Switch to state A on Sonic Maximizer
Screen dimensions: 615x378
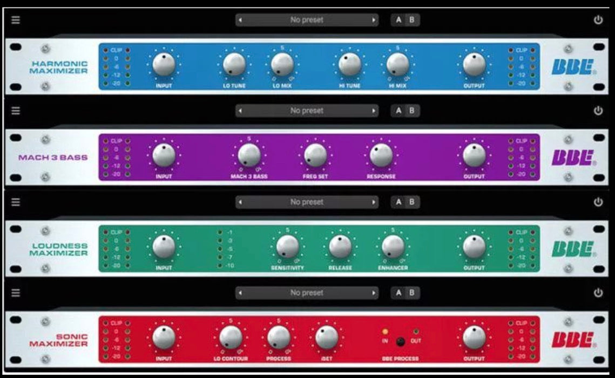(x=399, y=293)
